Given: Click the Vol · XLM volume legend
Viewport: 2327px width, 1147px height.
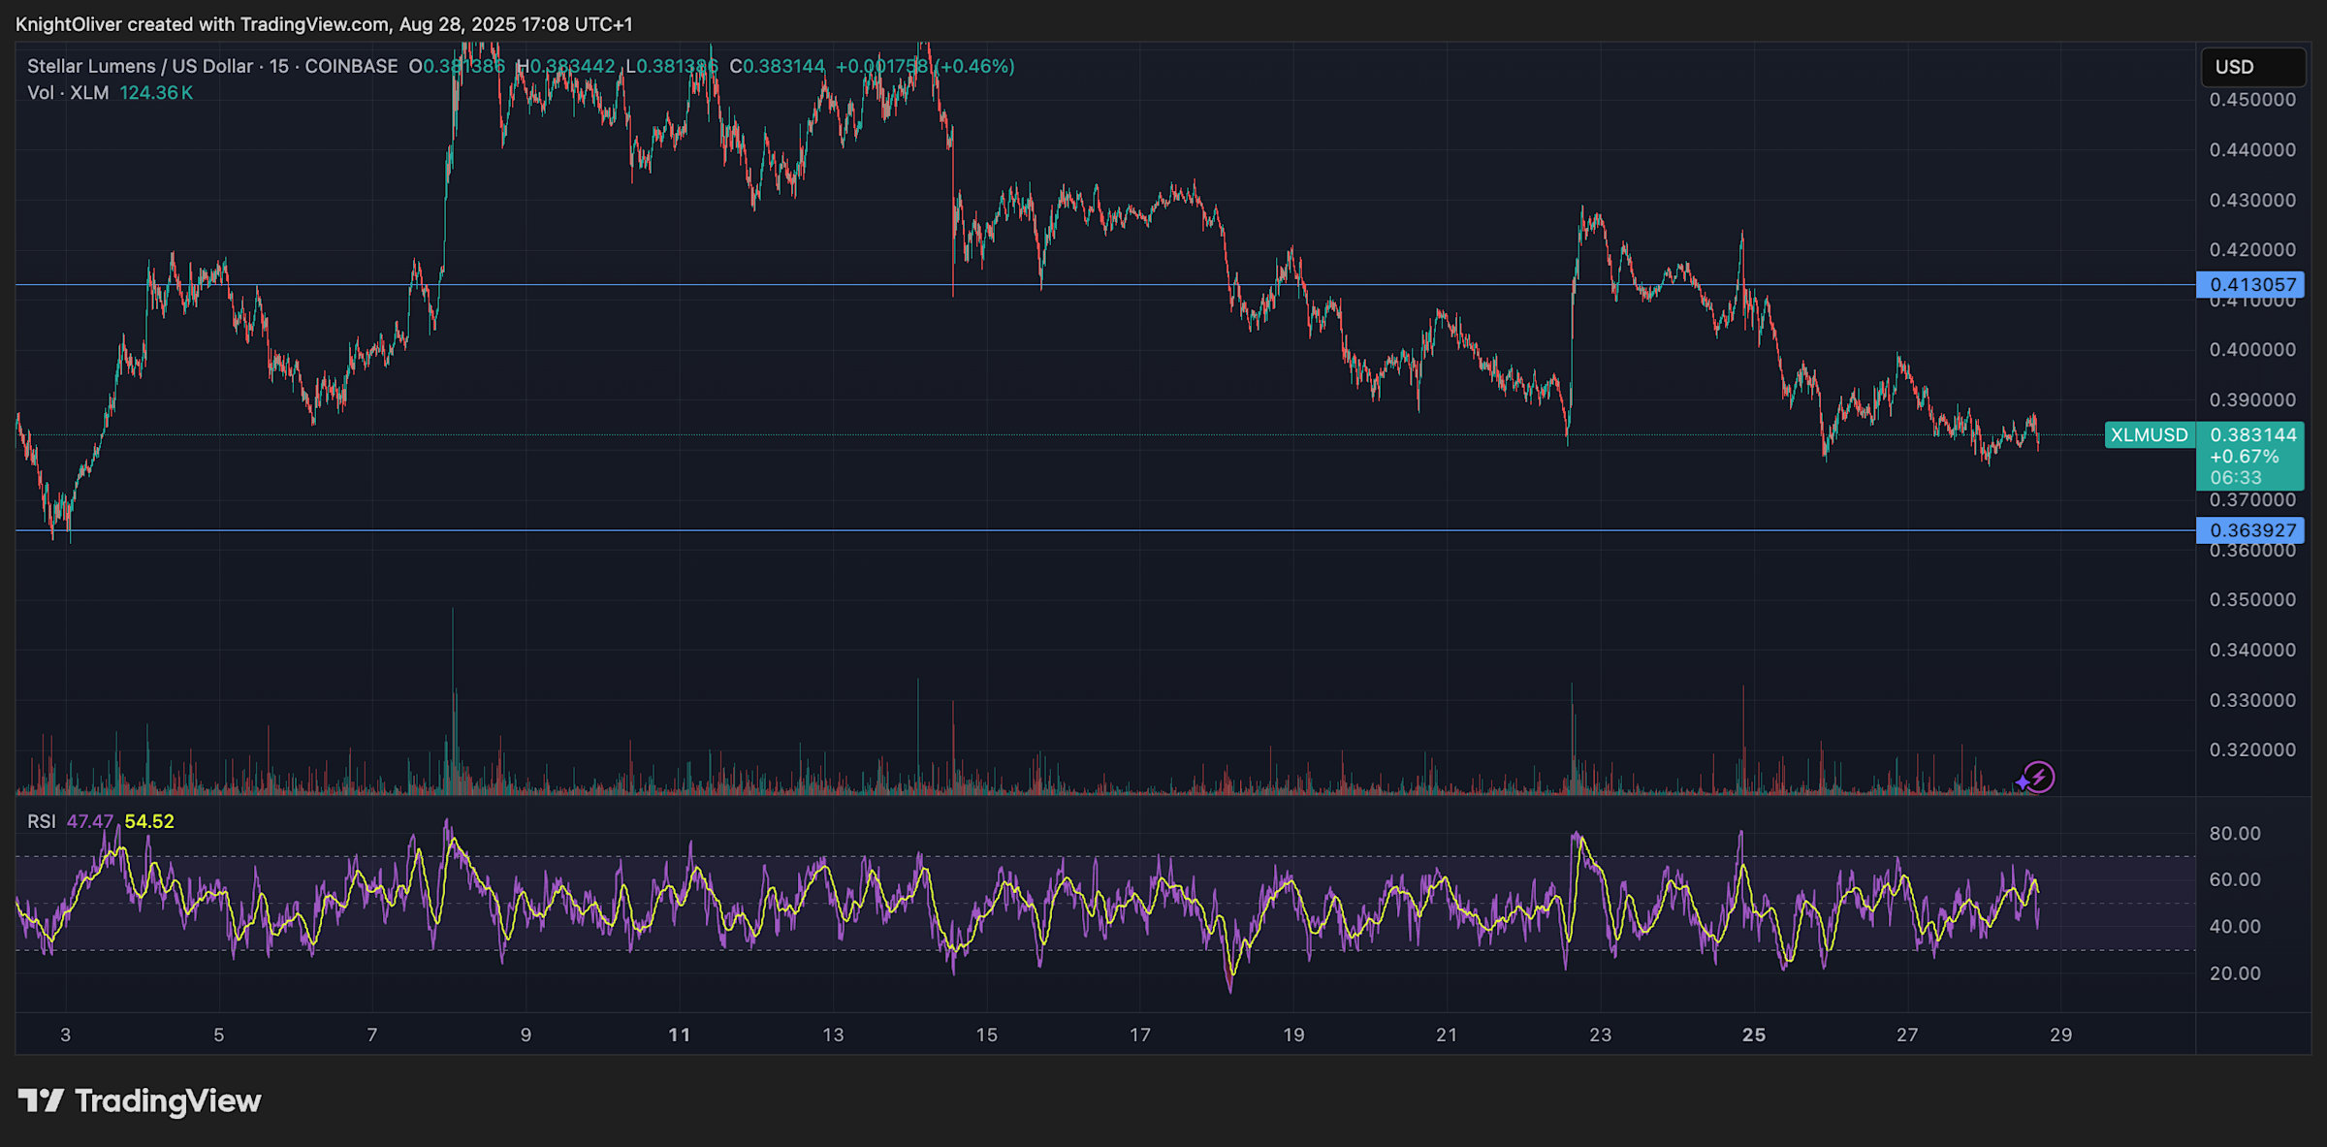Looking at the screenshot, I should [x=68, y=93].
